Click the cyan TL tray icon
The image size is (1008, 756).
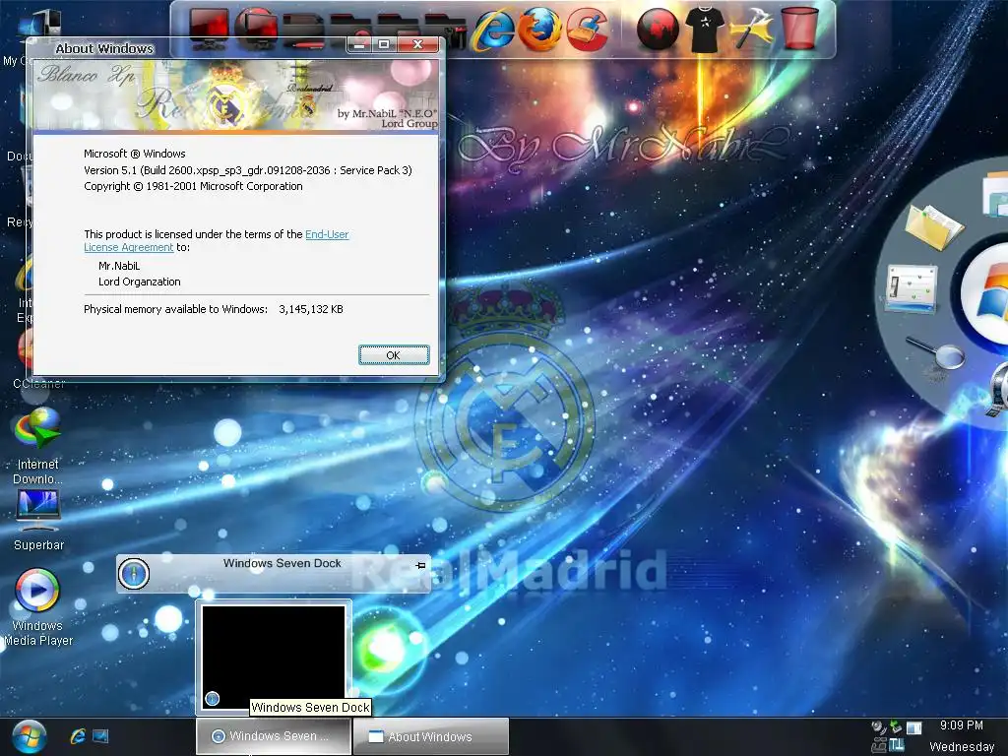pos(896,746)
